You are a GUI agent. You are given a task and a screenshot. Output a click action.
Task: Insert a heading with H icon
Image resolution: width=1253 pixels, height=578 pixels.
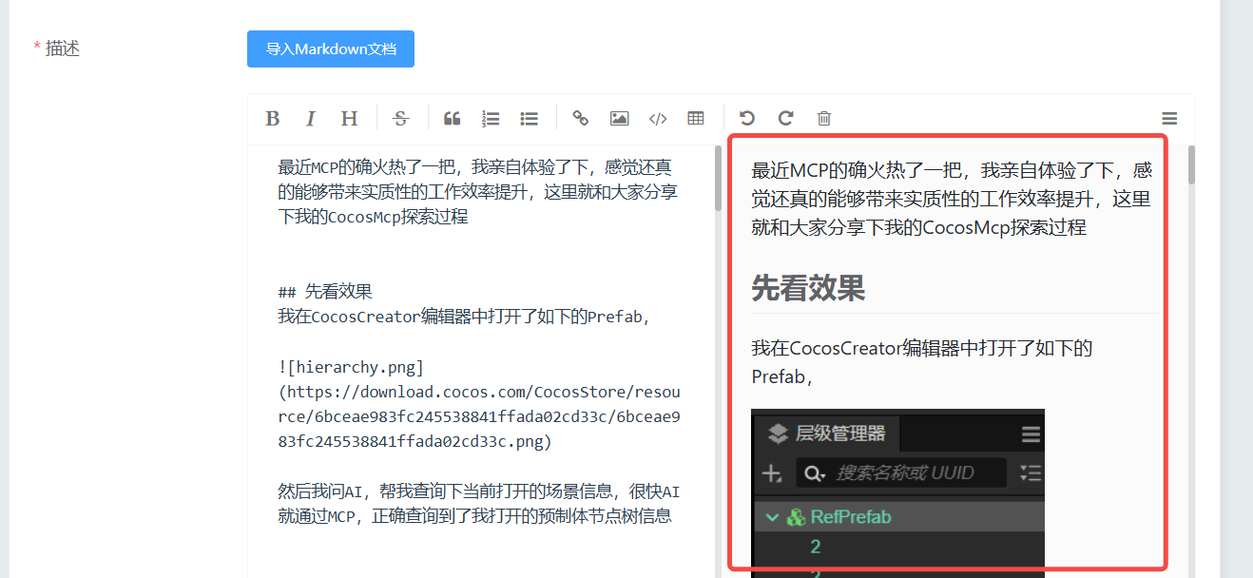pos(350,119)
